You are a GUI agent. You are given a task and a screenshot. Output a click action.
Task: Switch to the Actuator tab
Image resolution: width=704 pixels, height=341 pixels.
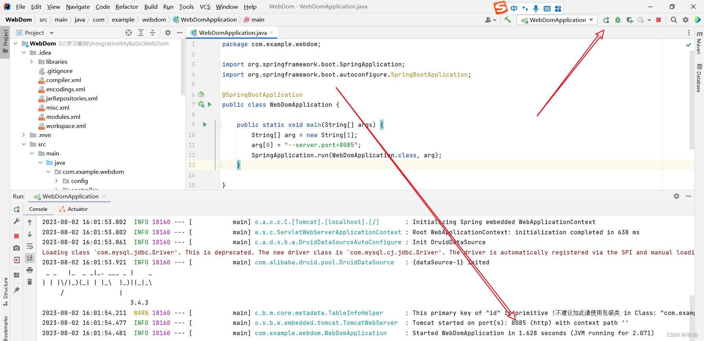pos(73,209)
